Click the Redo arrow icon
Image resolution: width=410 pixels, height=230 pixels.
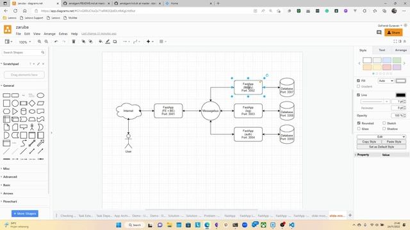[64, 42]
